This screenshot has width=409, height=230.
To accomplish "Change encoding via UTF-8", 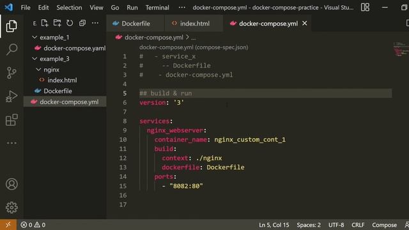I will coord(336,225).
